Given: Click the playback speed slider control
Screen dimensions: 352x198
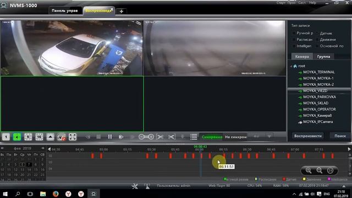Looking at the screenshot, I should [x=146, y=137].
